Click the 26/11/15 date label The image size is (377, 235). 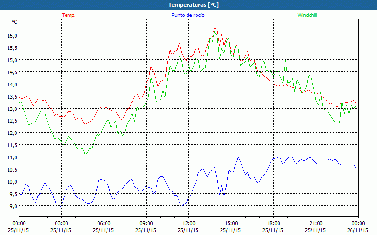pos(358,230)
